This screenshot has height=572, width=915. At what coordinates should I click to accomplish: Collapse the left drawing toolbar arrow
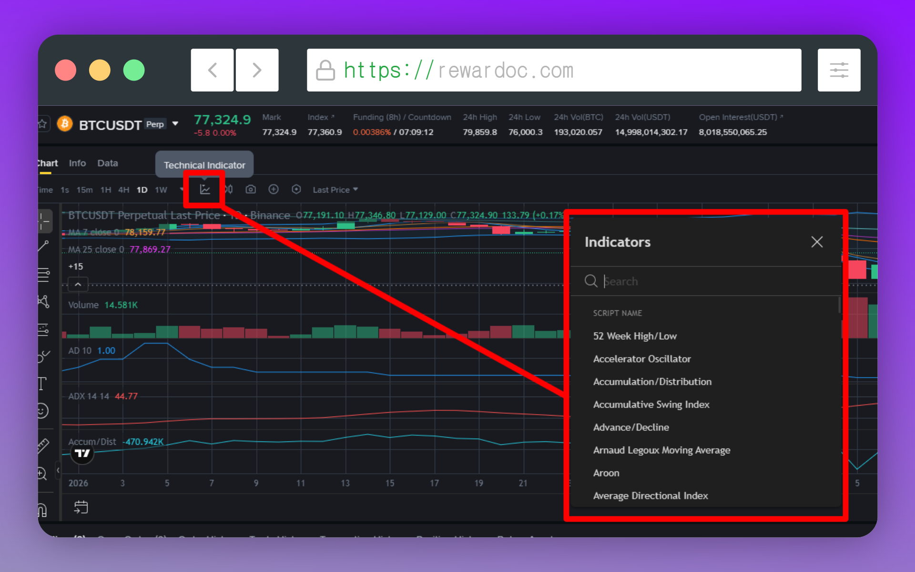pyautogui.click(x=58, y=470)
